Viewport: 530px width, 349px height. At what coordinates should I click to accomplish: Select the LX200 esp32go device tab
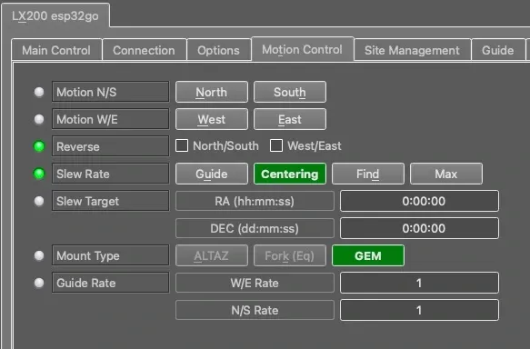[55, 15]
